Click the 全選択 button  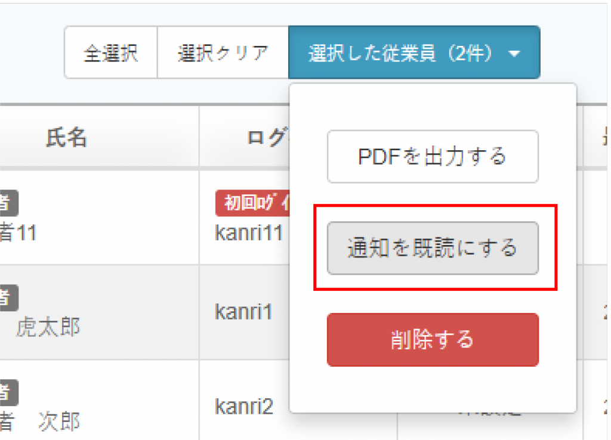[110, 53]
